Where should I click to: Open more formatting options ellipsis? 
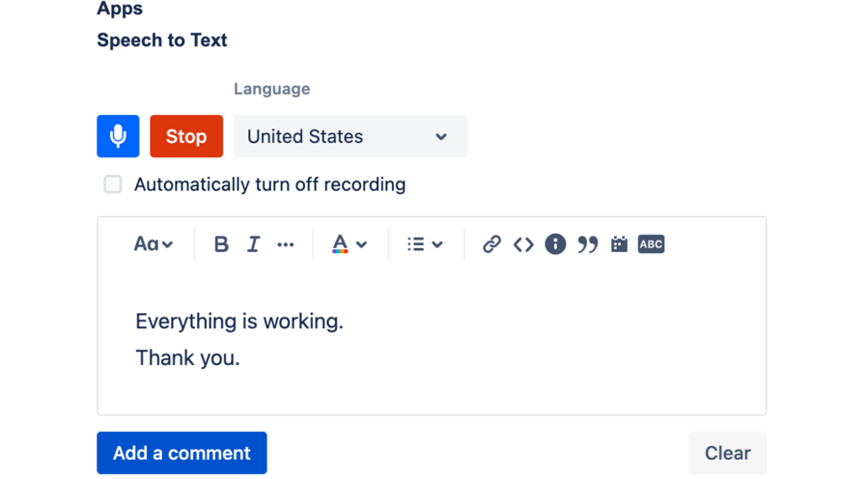(x=286, y=244)
